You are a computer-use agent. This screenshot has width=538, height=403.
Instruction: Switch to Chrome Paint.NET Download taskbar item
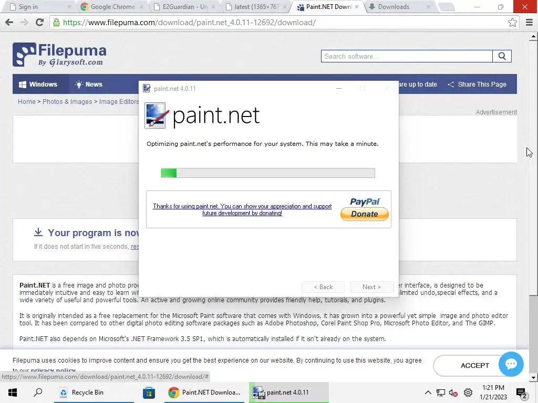click(x=204, y=393)
